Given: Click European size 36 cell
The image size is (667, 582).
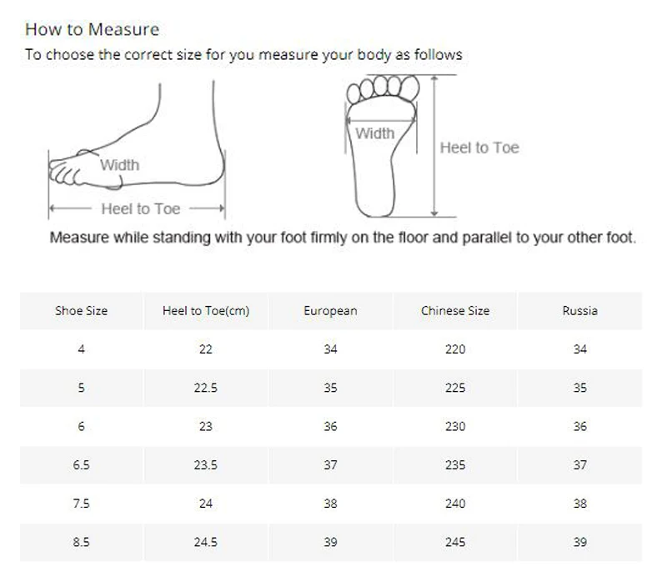Looking at the screenshot, I should (x=330, y=426).
